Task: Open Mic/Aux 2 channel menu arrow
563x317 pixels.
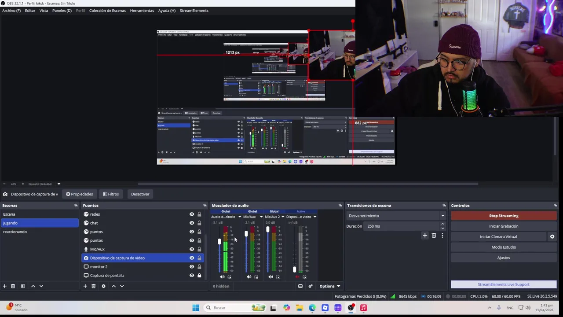Action: coord(283,217)
